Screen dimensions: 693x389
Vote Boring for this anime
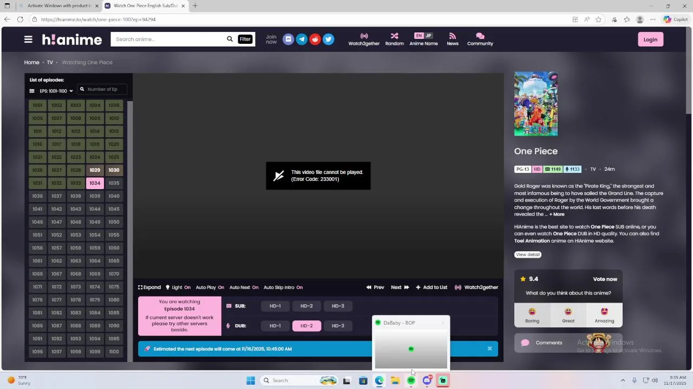point(532,316)
